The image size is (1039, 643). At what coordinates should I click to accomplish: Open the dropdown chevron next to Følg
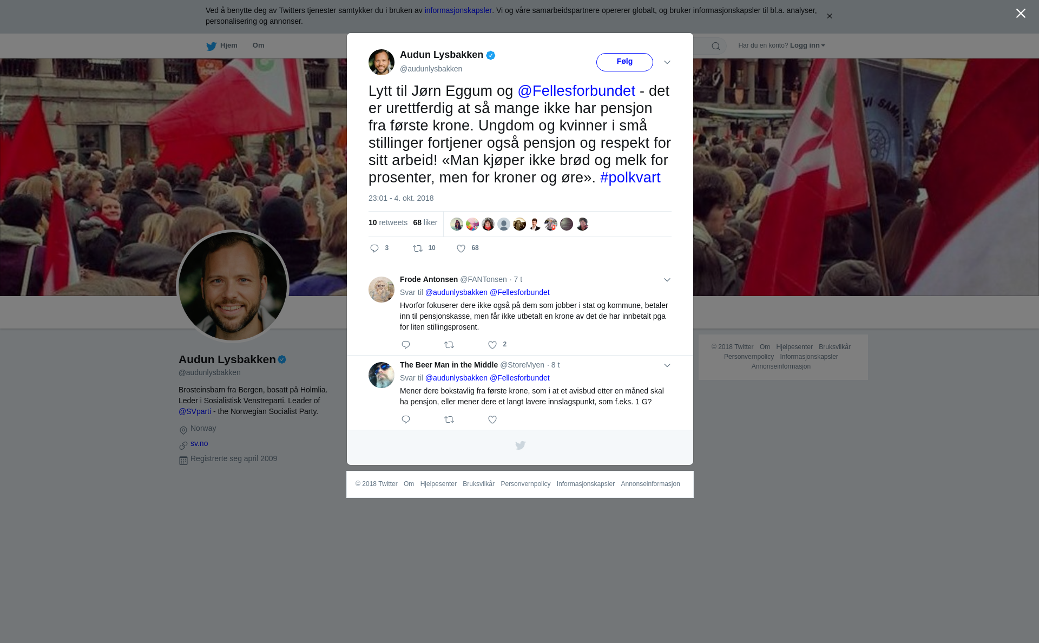click(667, 62)
